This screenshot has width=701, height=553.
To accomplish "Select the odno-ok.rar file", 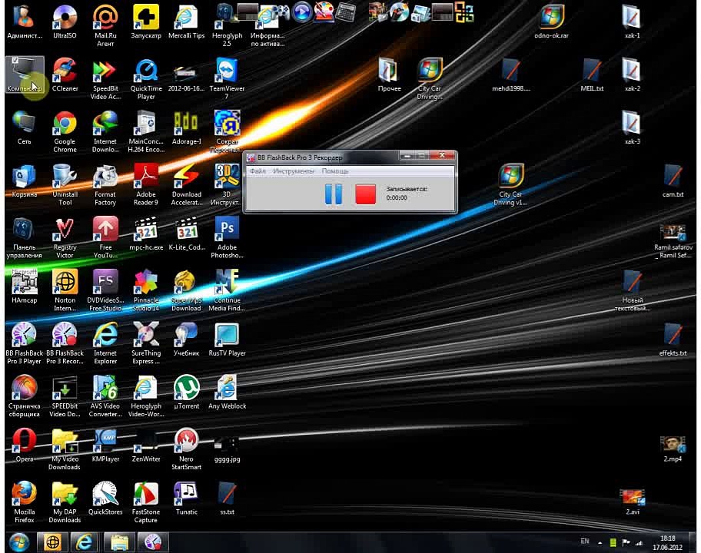I will tap(551, 23).
